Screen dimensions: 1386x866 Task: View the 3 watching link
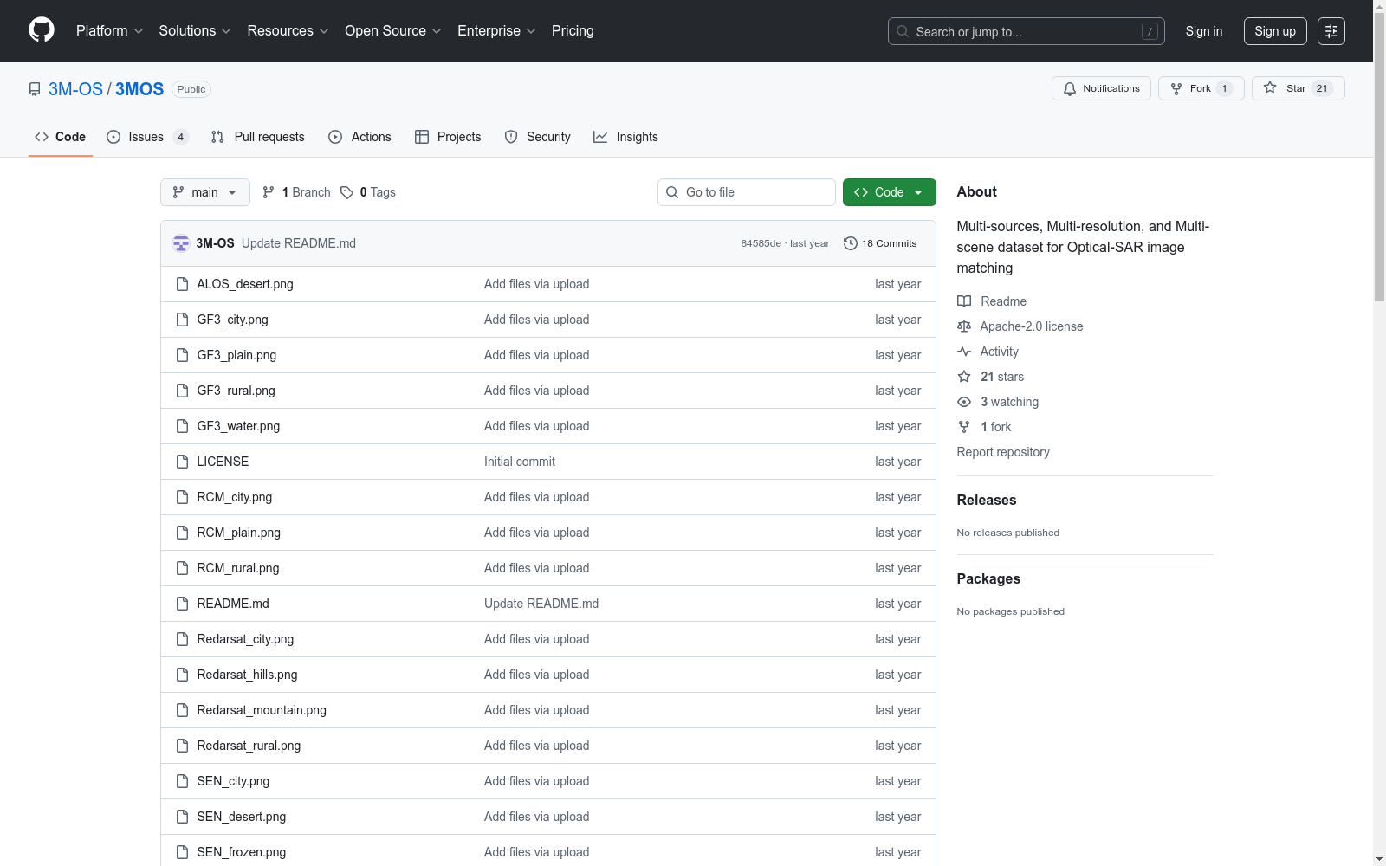tap(998, 402)
